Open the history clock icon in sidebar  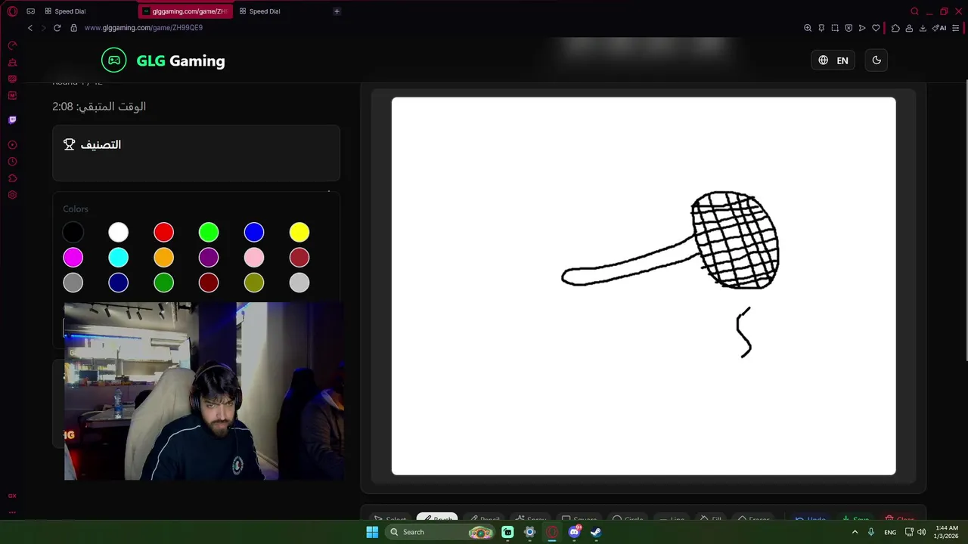point(12,162)
